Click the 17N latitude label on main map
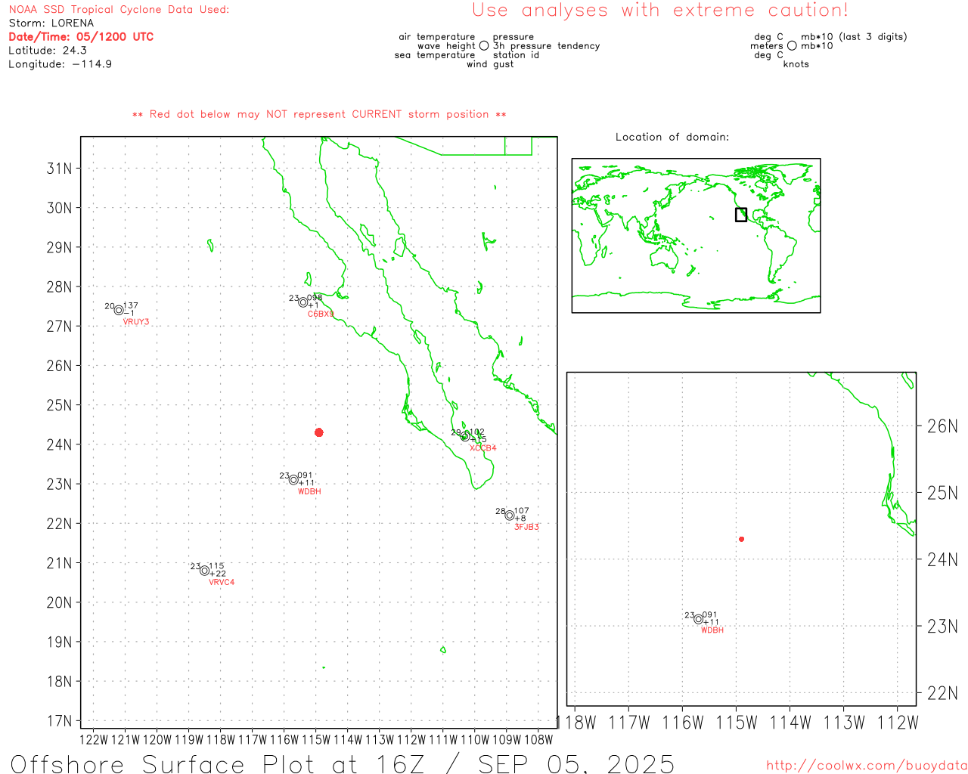This screenshot has width=968, height=774. [x=60, y=721]
